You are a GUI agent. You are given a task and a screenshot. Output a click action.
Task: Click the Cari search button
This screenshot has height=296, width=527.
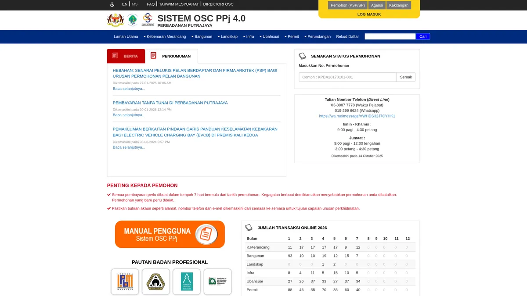click(x=423, y=36)
